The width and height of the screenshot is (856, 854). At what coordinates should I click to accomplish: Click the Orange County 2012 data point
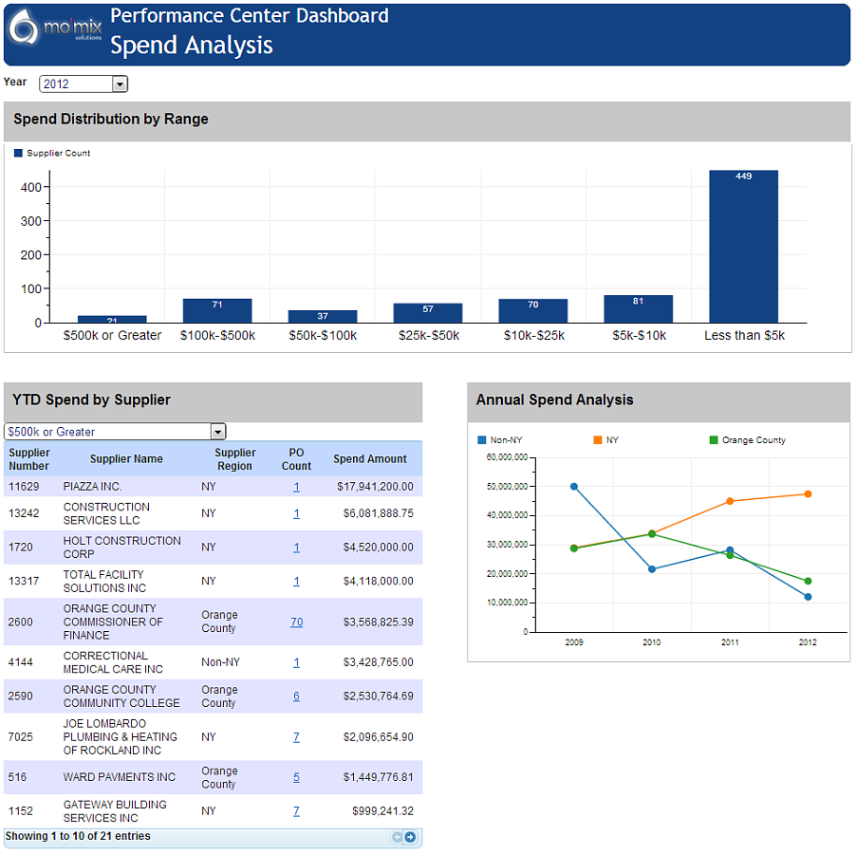tap(808, 581)
